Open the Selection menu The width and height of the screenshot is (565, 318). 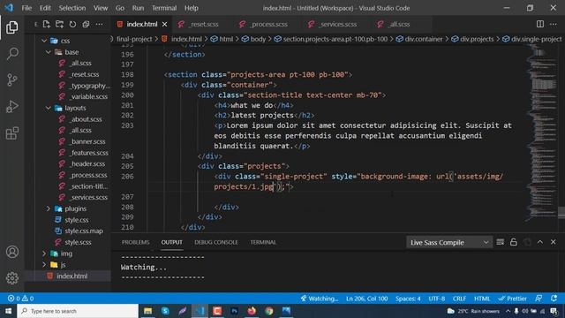click(72, 8)
